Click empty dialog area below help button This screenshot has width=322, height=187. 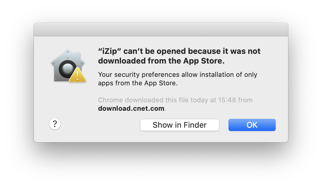(x=54, y=136)
